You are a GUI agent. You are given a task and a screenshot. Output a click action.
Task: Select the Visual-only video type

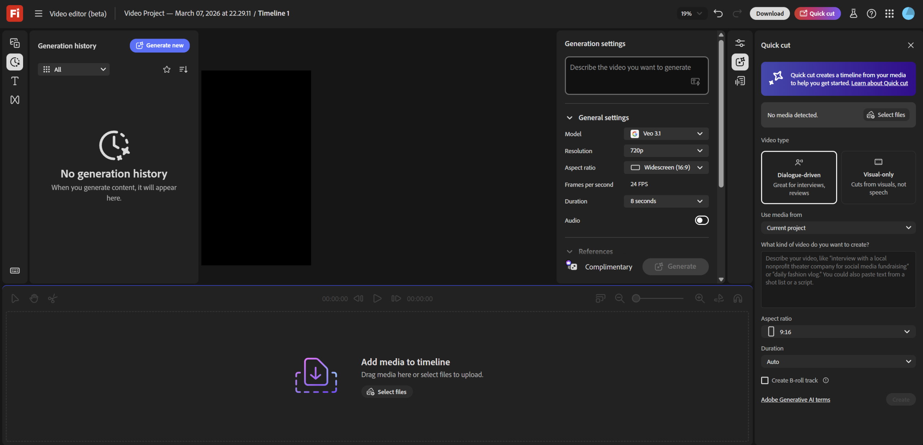(x=879, y=177)
